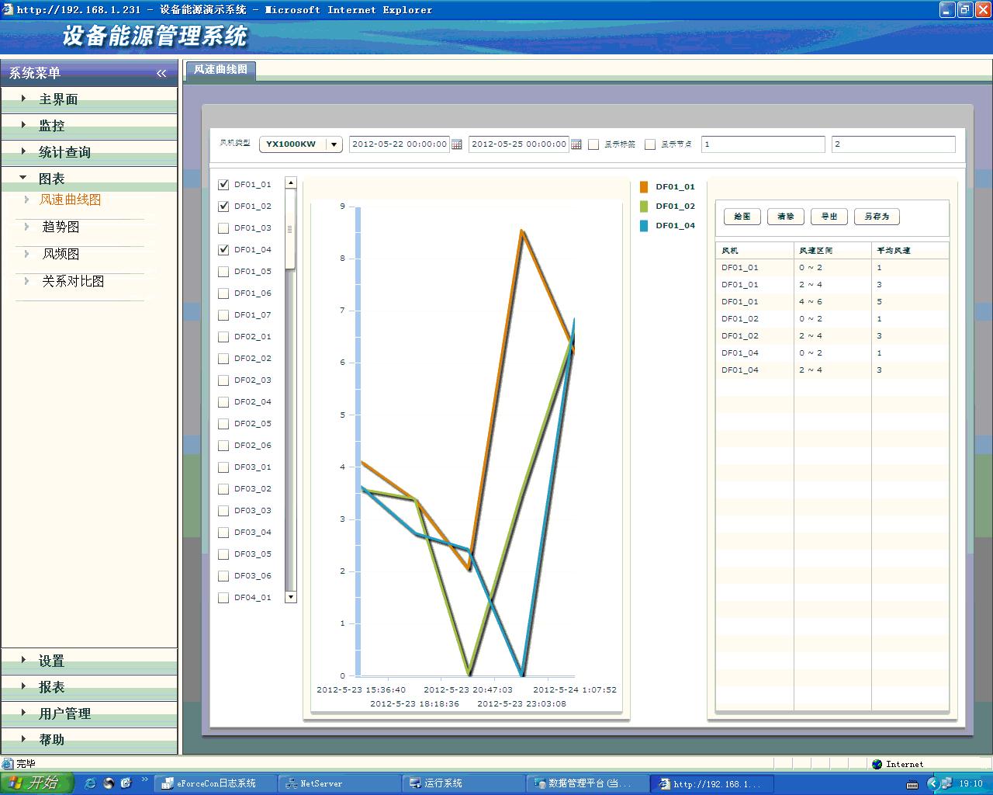Expand the 统计查询 menu section
This screenshot has width=993, height=795.
pyautogui.click(x=64, y=152)
